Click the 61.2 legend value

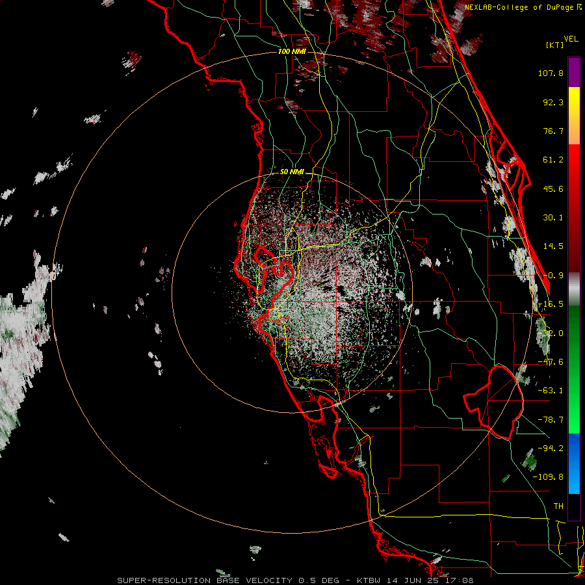point(553,160)
